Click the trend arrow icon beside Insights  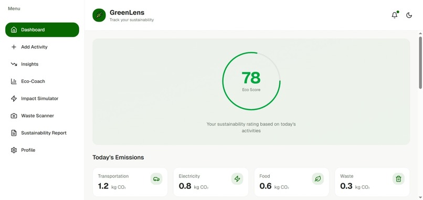[x=14, y=64]
